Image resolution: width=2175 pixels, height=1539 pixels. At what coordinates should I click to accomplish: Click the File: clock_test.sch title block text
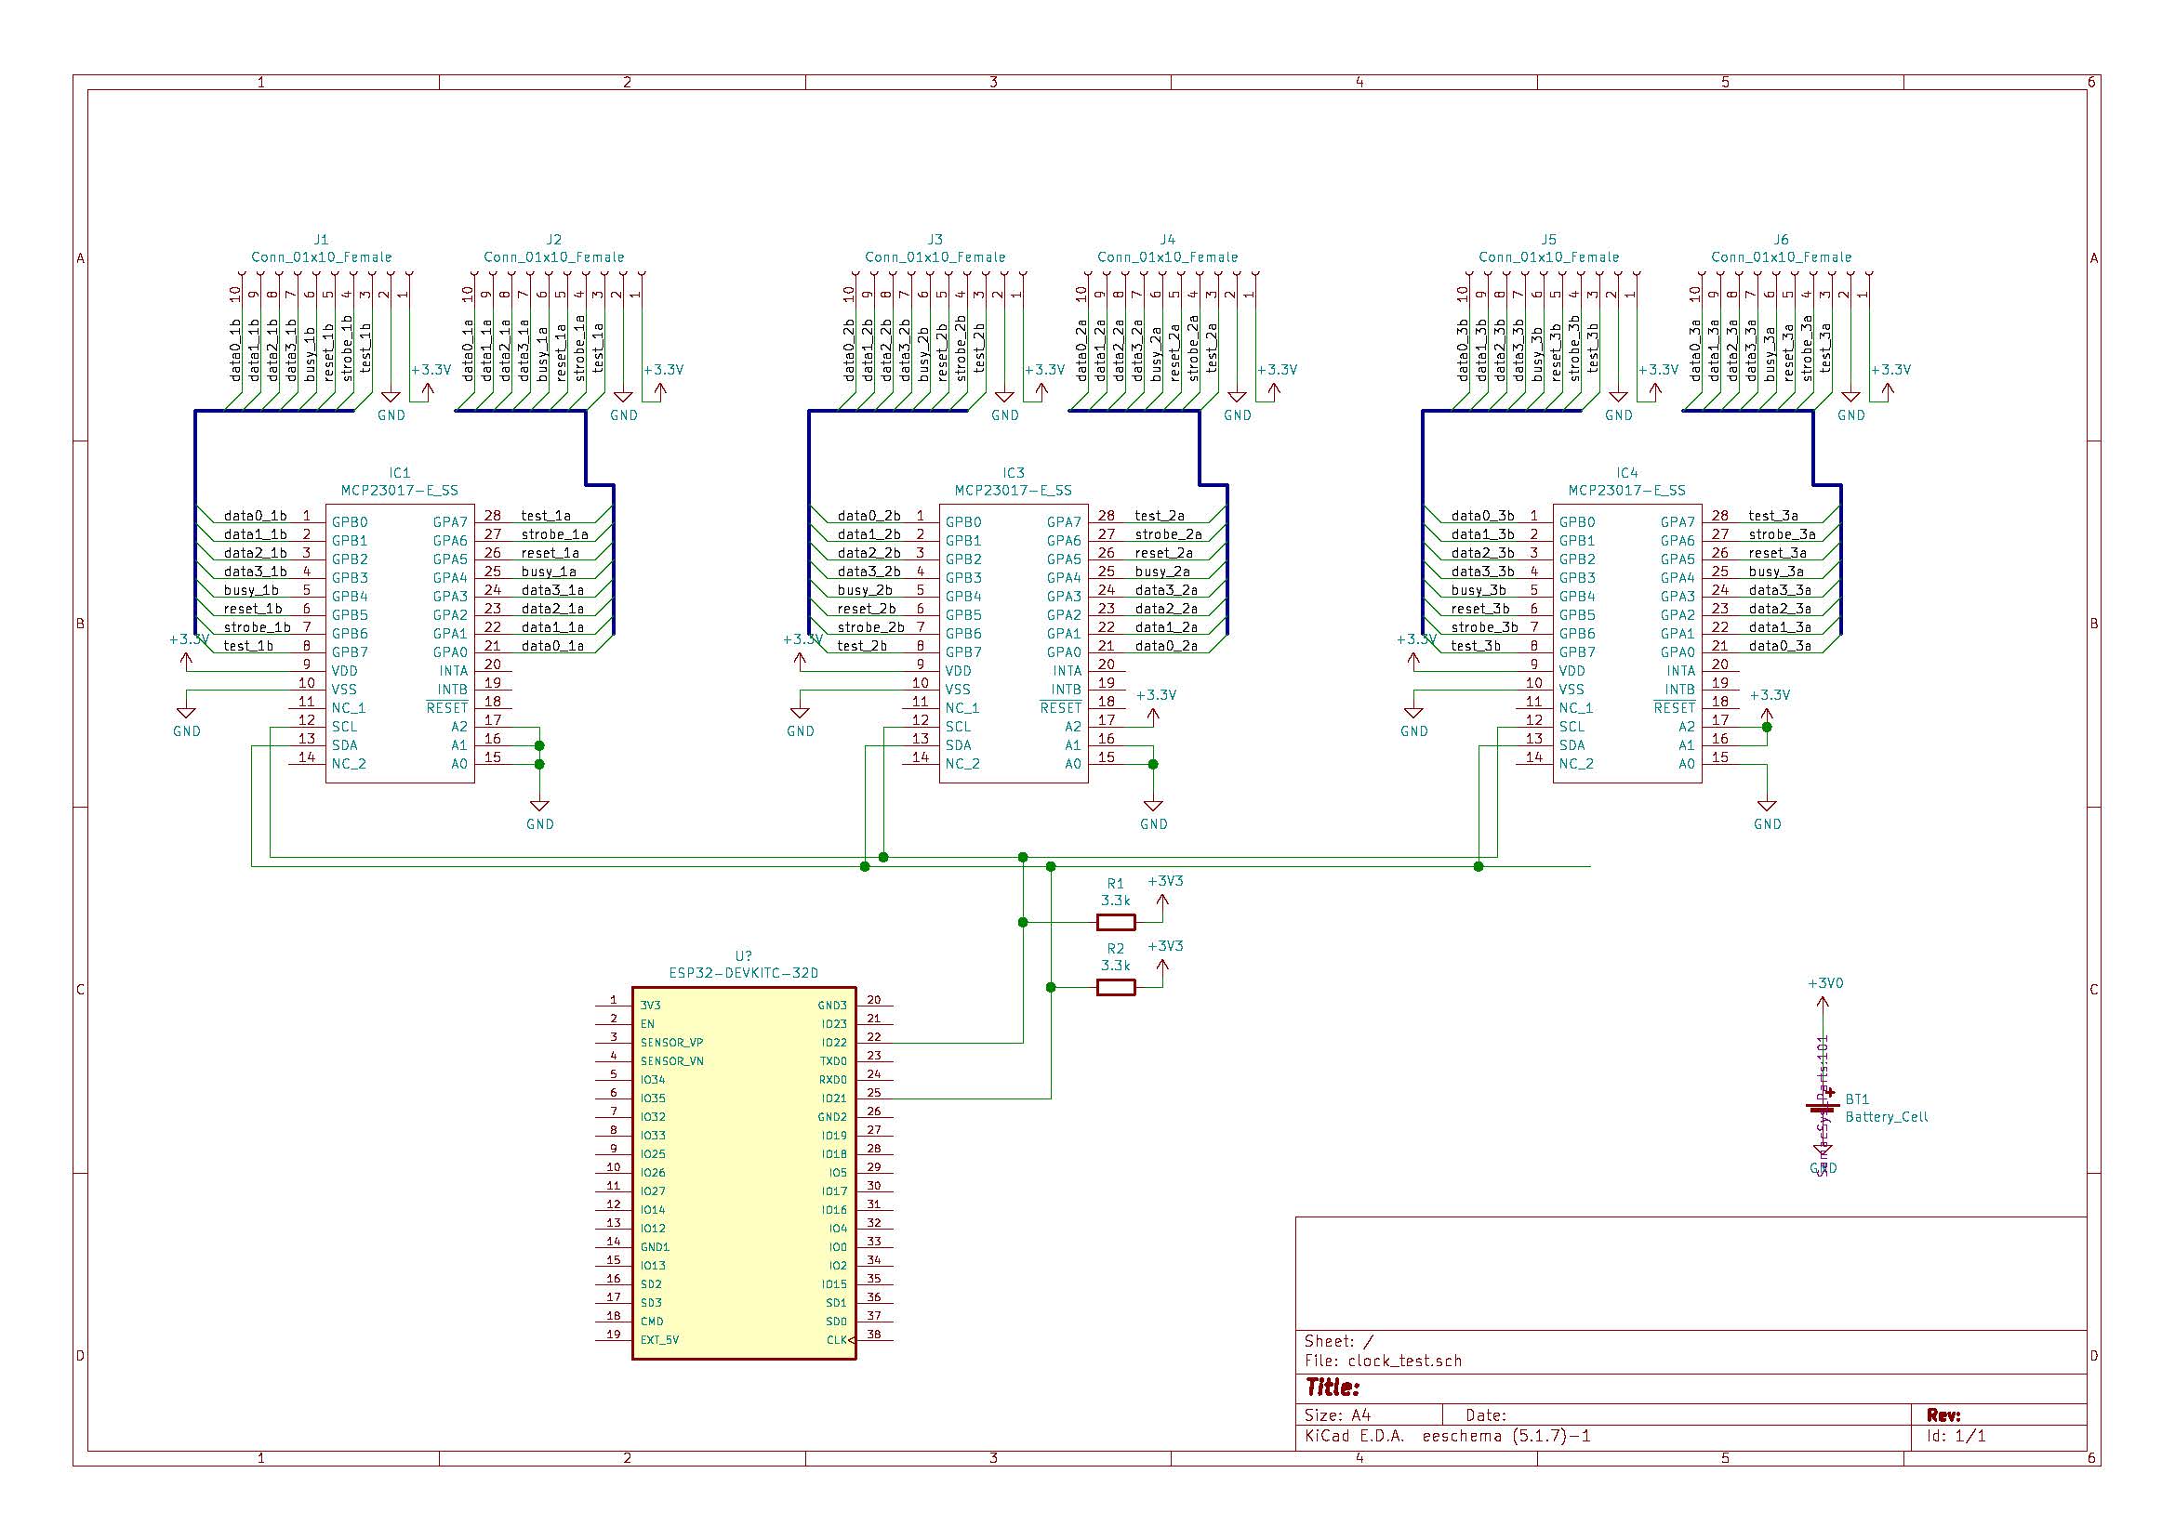pyautogui.click(x=1383, y=1361)
